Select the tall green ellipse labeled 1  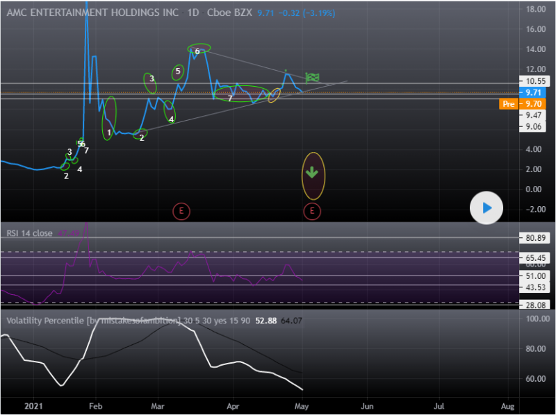pyautogui.click(x=108, y=119)
